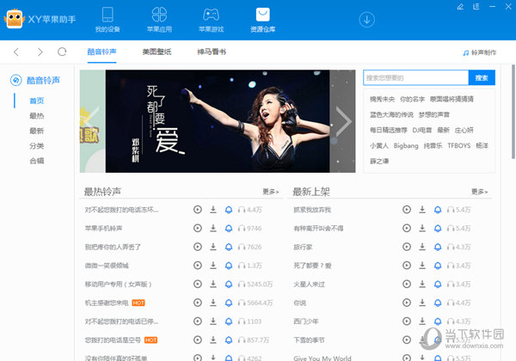Screen dimensions: 516x361
Task: Select 最热 in the sidebar
Action: pos(36,116)
